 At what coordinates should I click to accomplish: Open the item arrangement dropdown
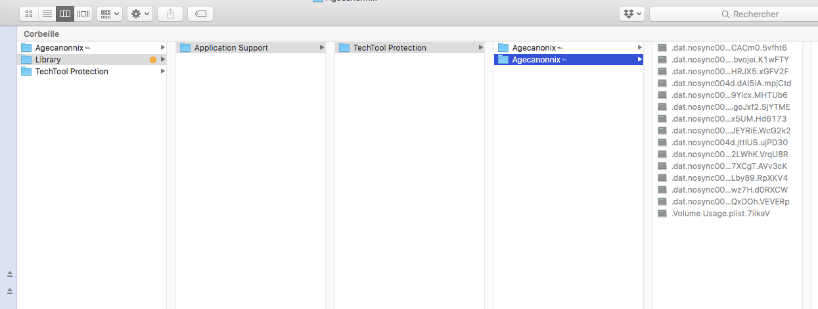tap(109, 13)
